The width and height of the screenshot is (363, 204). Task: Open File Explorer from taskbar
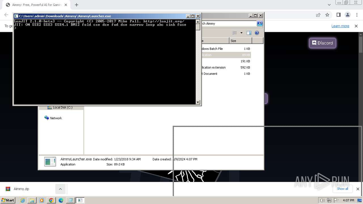(x=32, y=200)
